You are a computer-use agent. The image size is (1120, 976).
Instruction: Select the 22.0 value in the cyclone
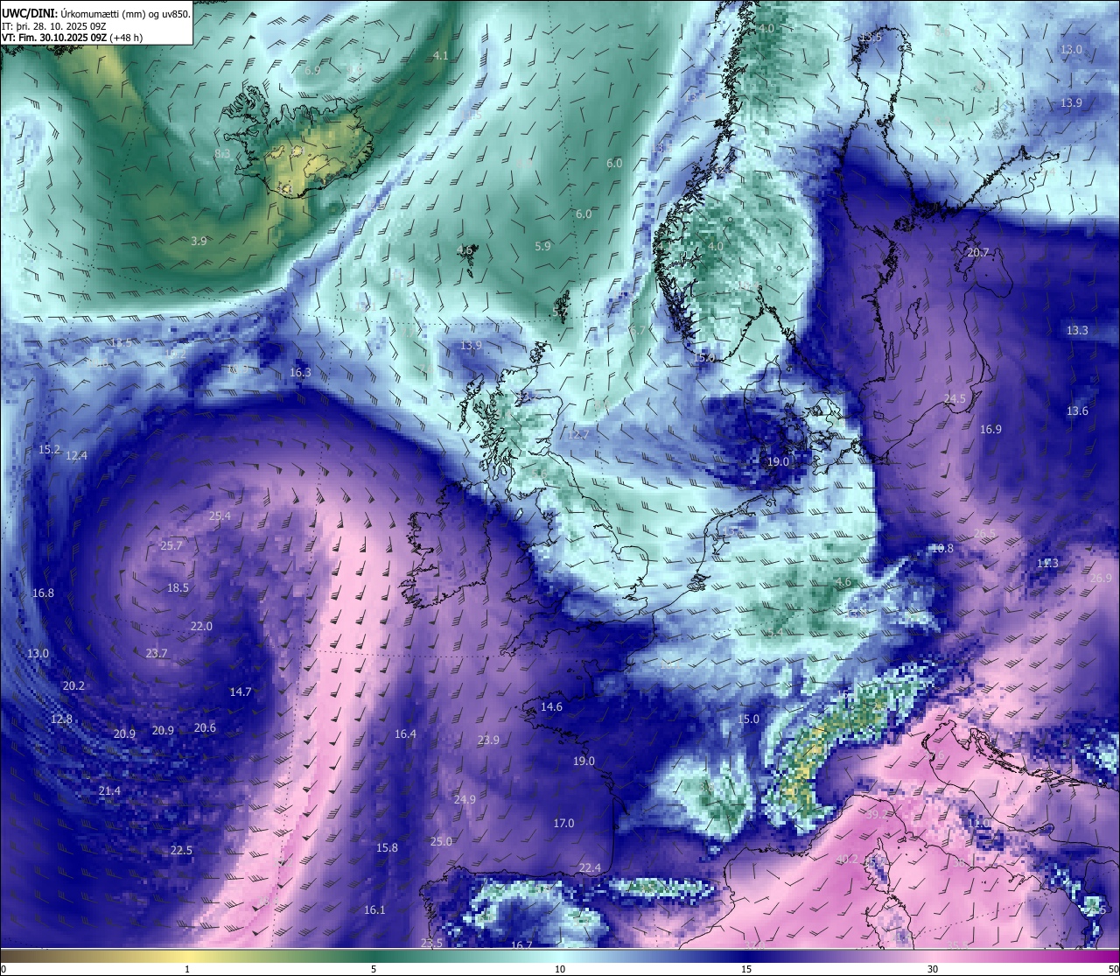tap(201, 626)
